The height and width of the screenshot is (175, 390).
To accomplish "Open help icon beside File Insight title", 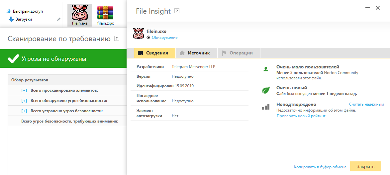I will pyautogui.click(x=177, y=11).
